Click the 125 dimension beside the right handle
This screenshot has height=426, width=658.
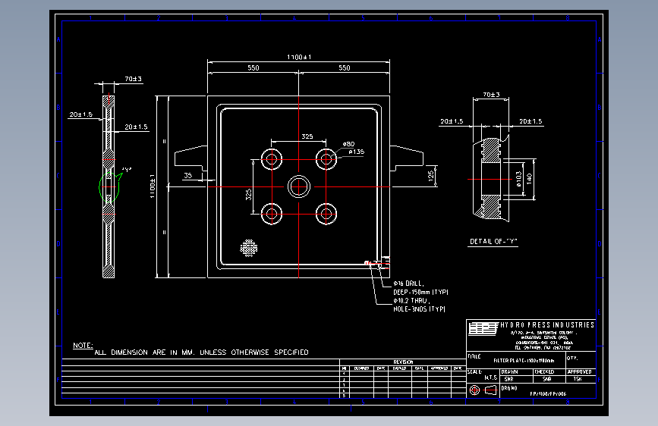431,176
